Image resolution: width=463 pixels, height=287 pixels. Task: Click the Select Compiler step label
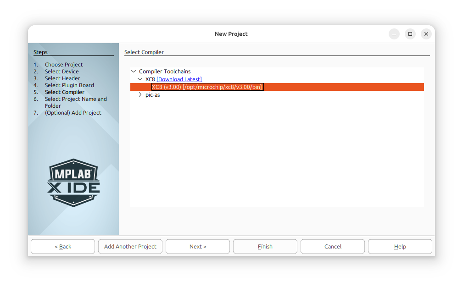click(64, 92)
